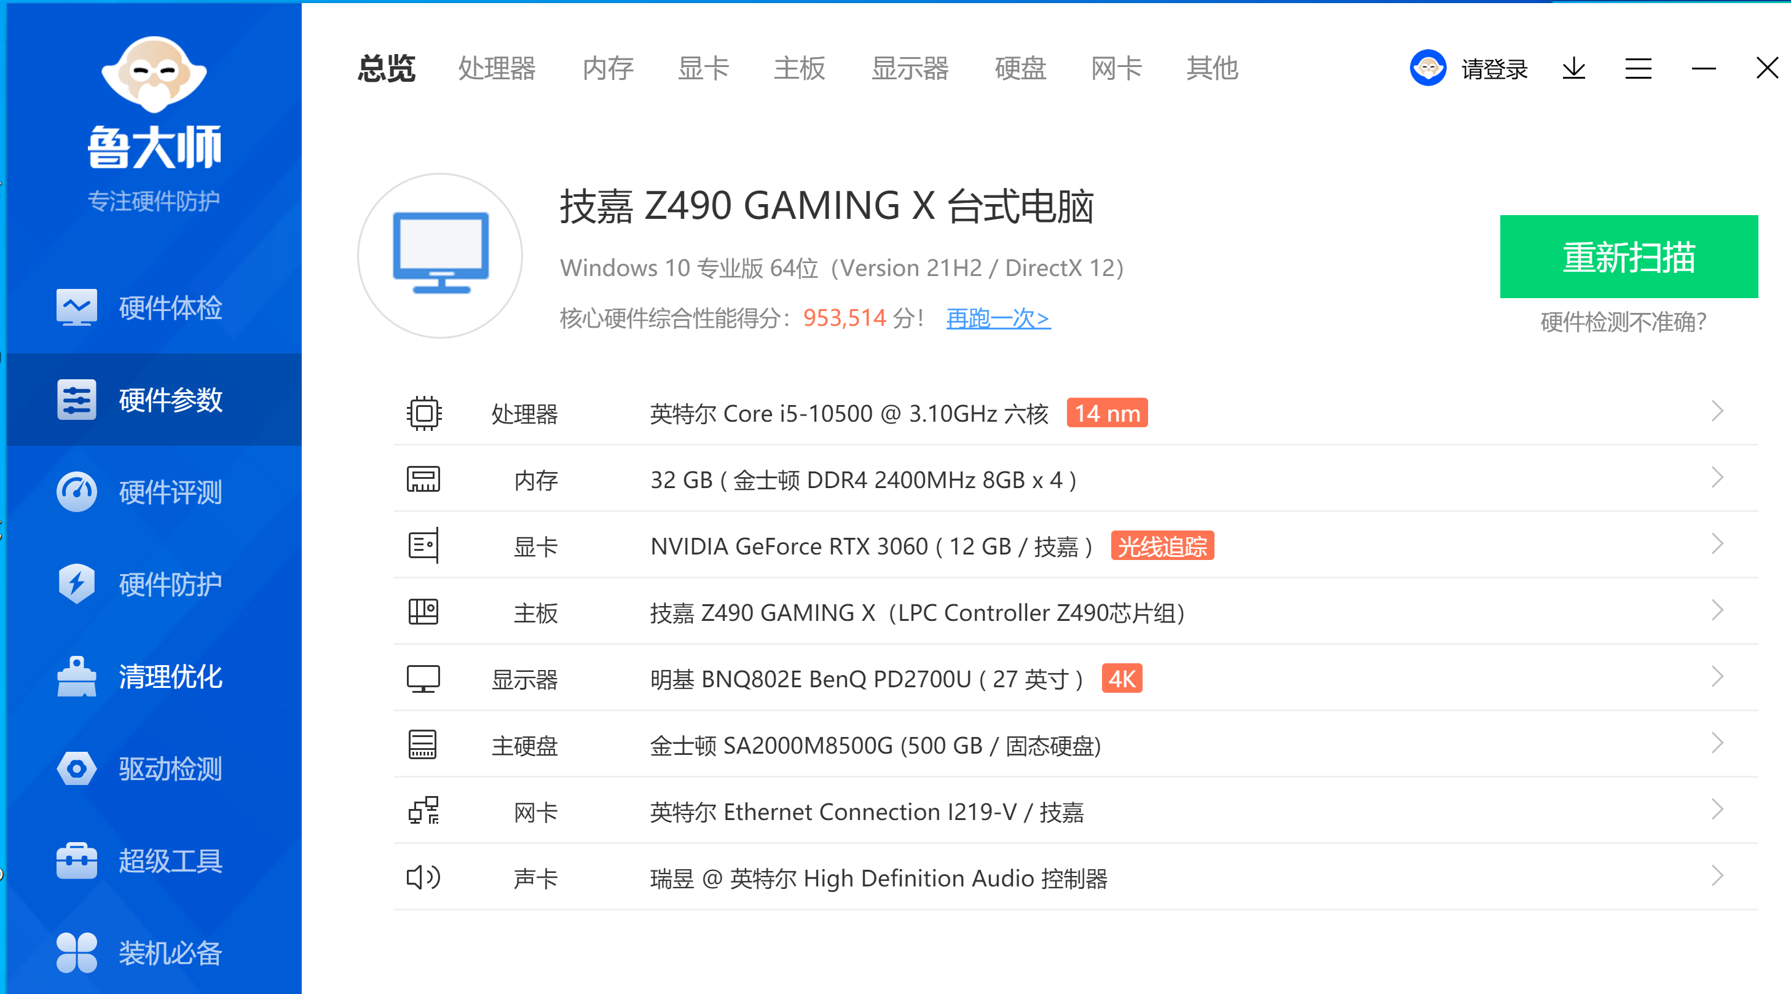The width and height of the screenshot is (1791, 994).
Task: Expand the 主板 row chevron
Action: click(1717, 611)
